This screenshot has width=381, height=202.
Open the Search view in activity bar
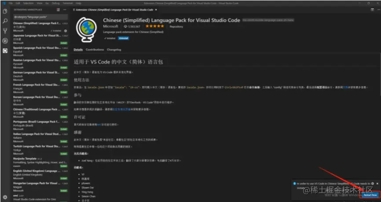pyautogui.click(x=5, y=21)
